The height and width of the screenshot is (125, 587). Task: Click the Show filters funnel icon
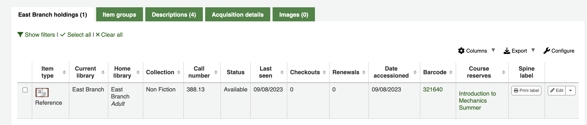point(20,35)
